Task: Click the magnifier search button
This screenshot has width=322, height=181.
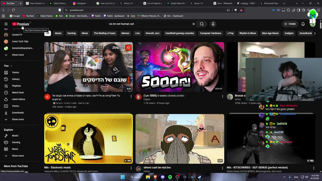Action: pyautogui.click(x=202, y=24)
